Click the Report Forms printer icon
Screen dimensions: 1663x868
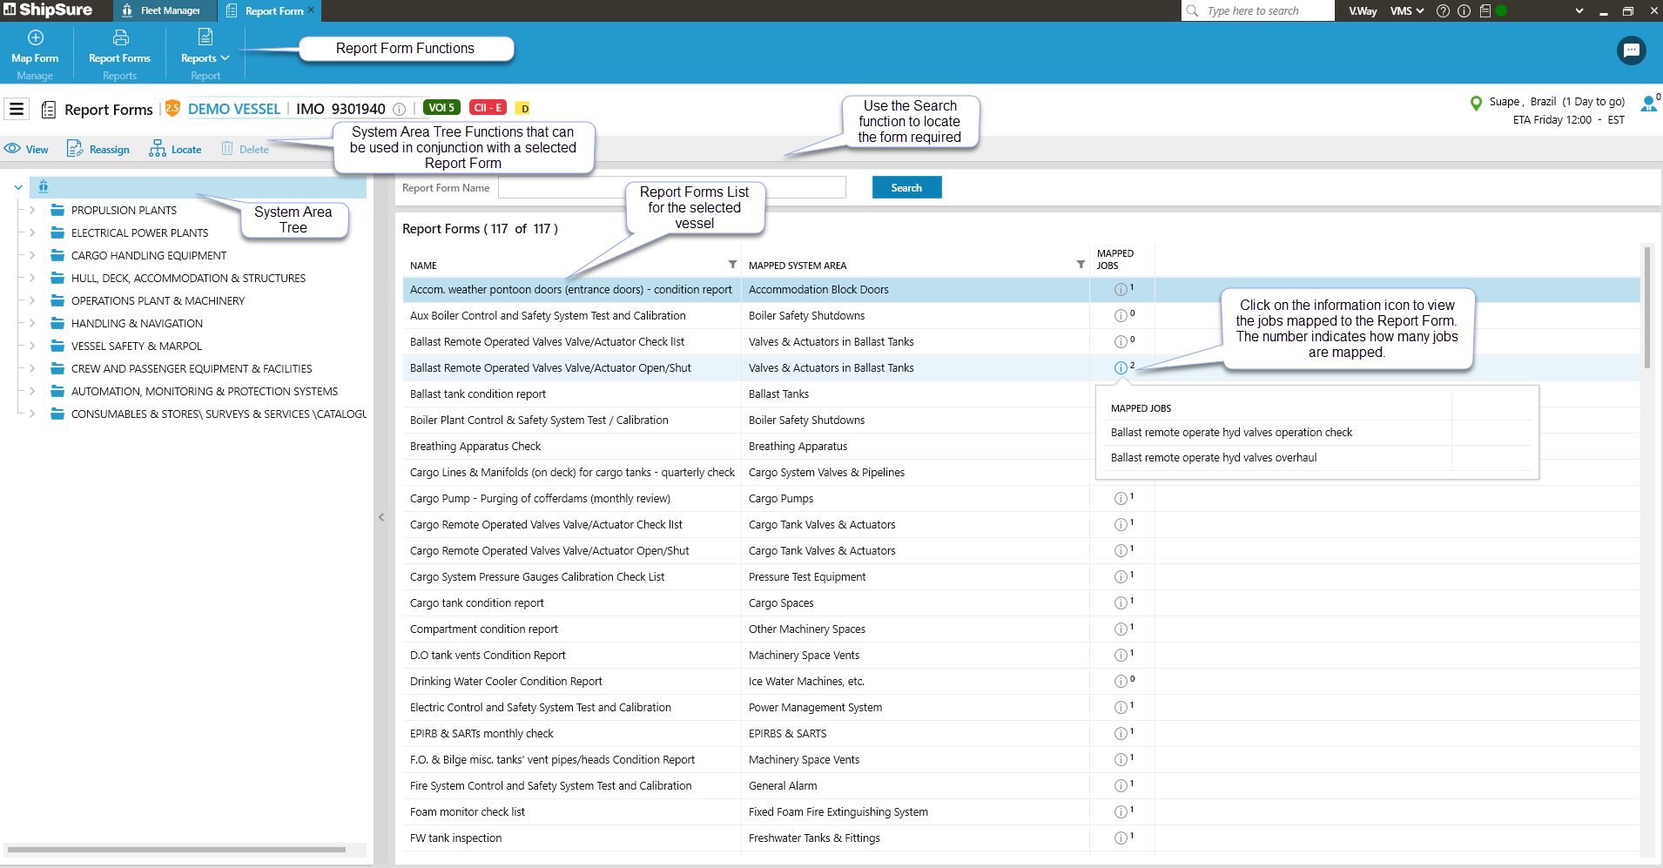(x=120, y=37)
